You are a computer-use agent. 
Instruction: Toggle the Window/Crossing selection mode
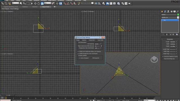click(x=31, y=3)
